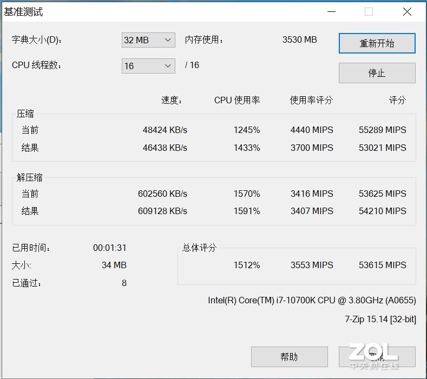Click the 内存使用 label
The height and width of the screenshot is (379, 427).
(x=204, y=39)
